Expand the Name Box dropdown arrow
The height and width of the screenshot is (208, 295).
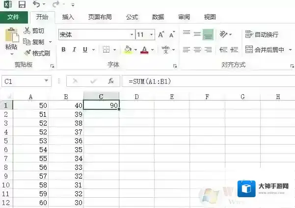pos(47,81)
